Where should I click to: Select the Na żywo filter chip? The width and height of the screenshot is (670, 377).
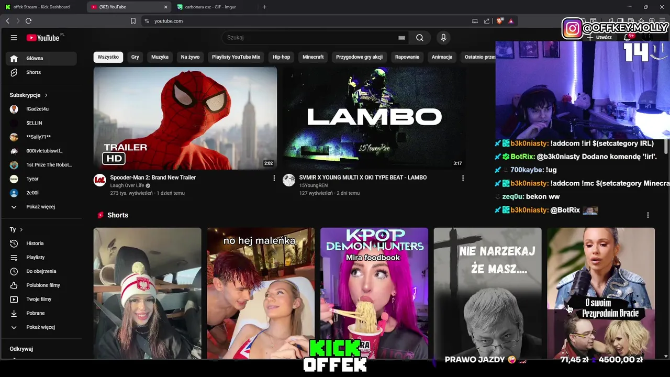pyautogui.click(x=190, y=57)
